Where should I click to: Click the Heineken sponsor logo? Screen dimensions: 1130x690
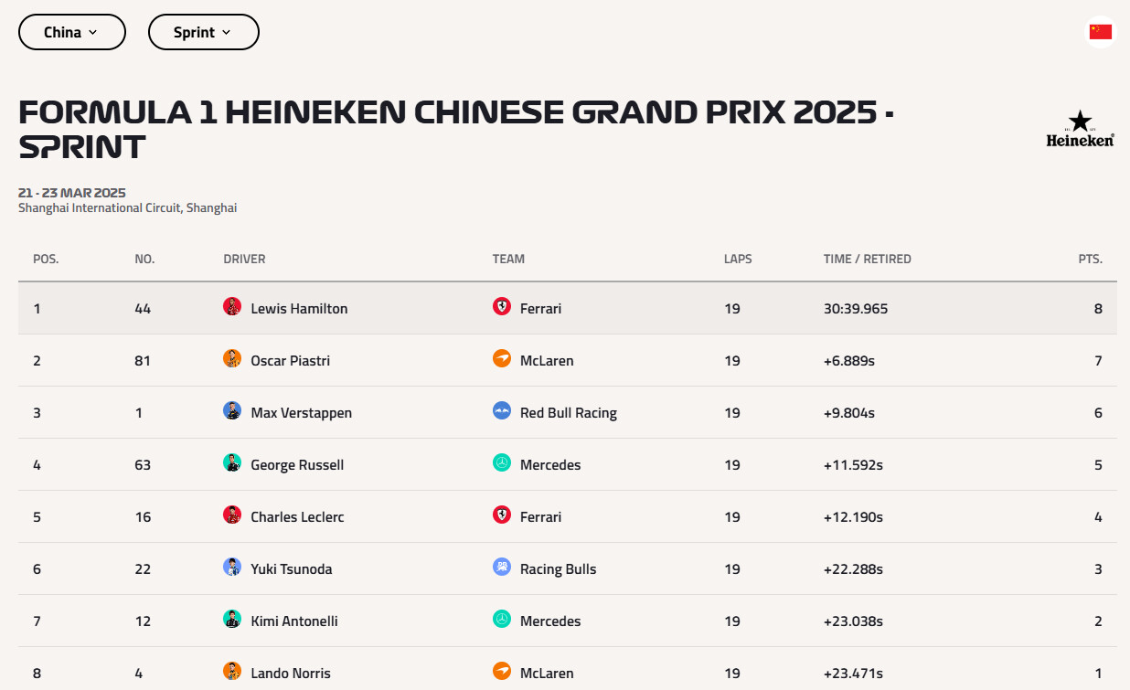point(1080,130)
